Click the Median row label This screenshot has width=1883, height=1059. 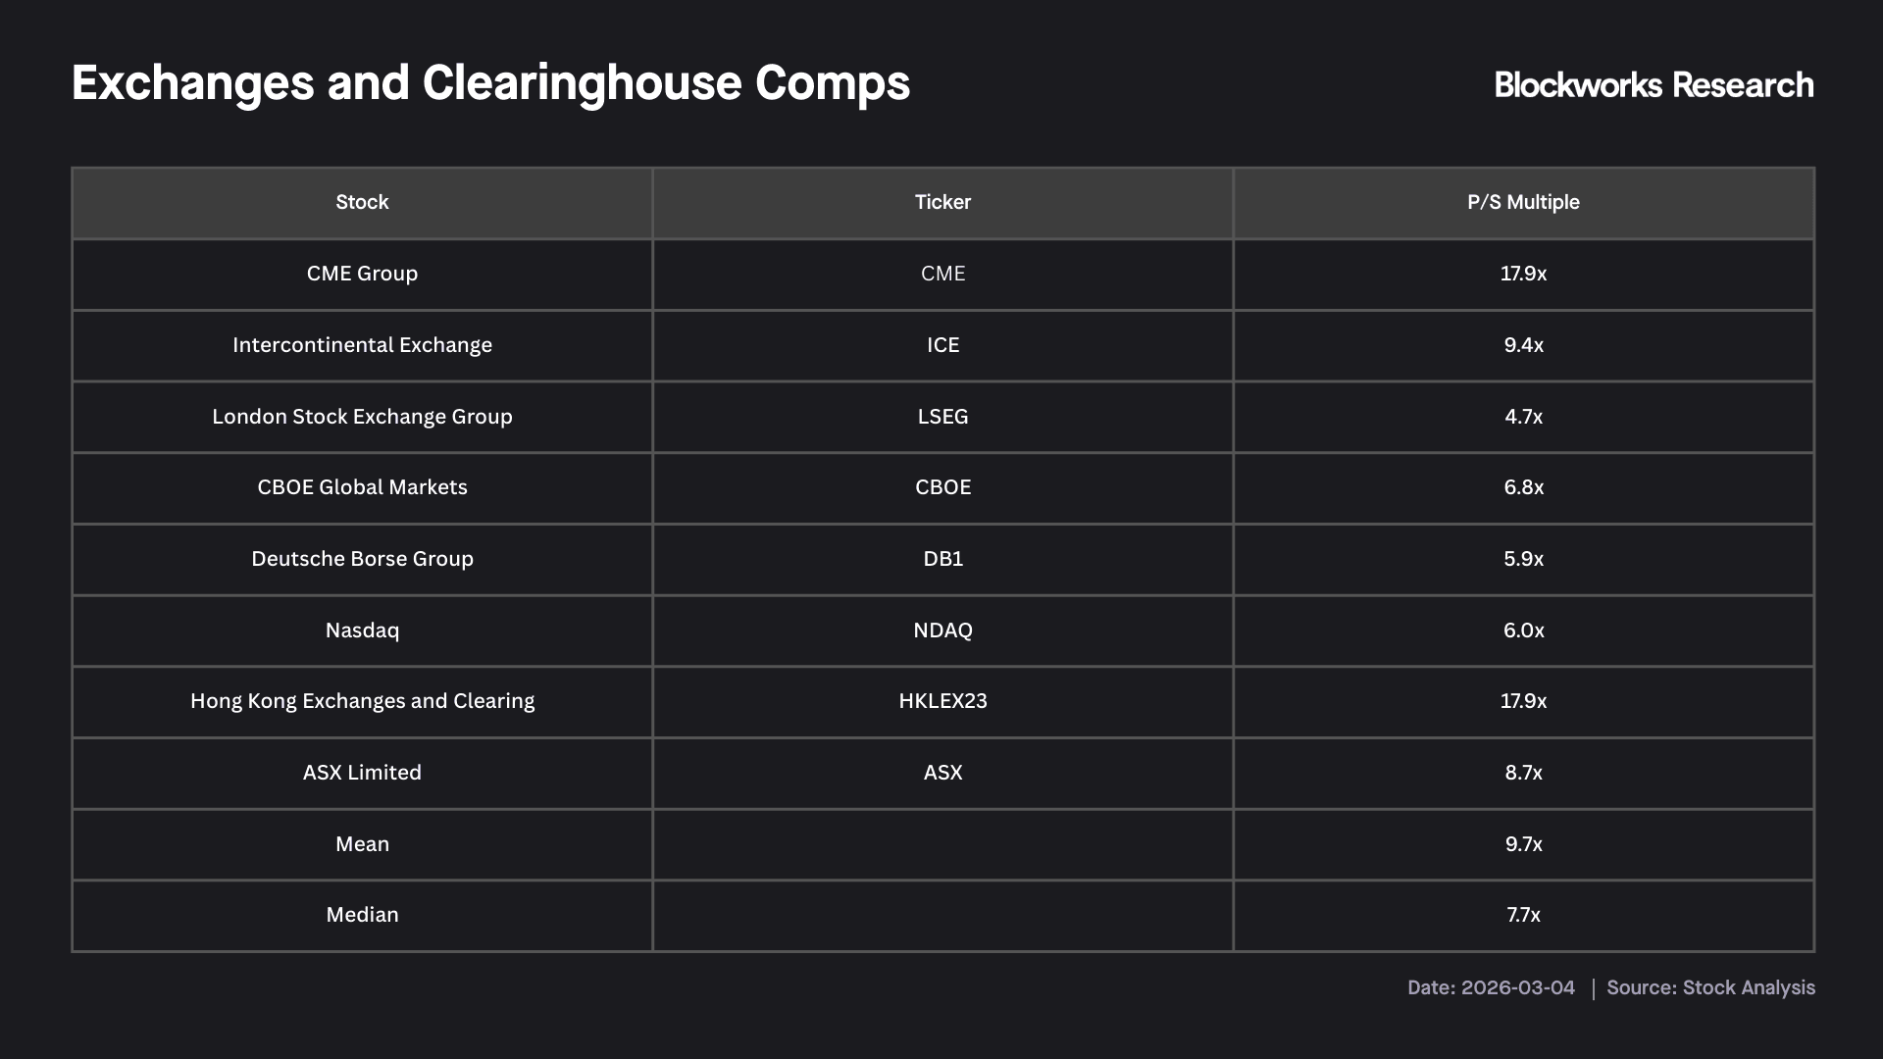point(362,915)
